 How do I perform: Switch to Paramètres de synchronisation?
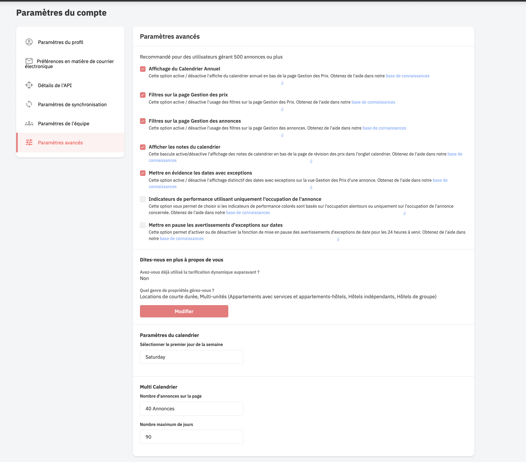tap(70, 104)
